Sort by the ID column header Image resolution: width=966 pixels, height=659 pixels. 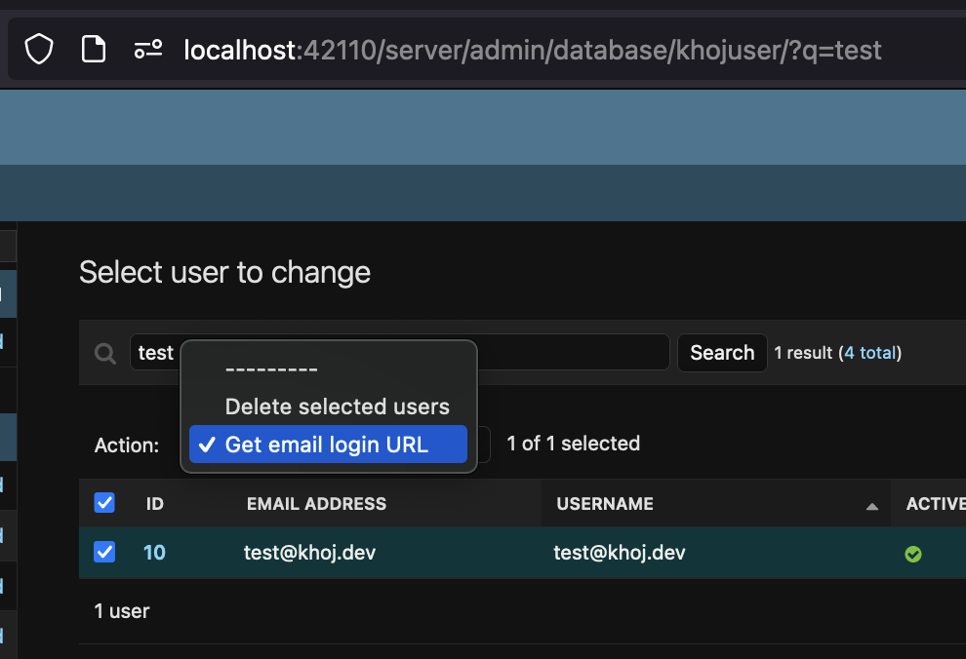click(x=154, y=504)
